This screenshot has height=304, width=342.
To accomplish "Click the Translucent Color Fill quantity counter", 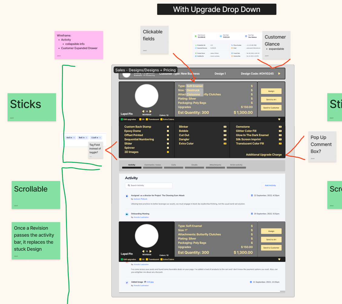I will click(280, 144).
